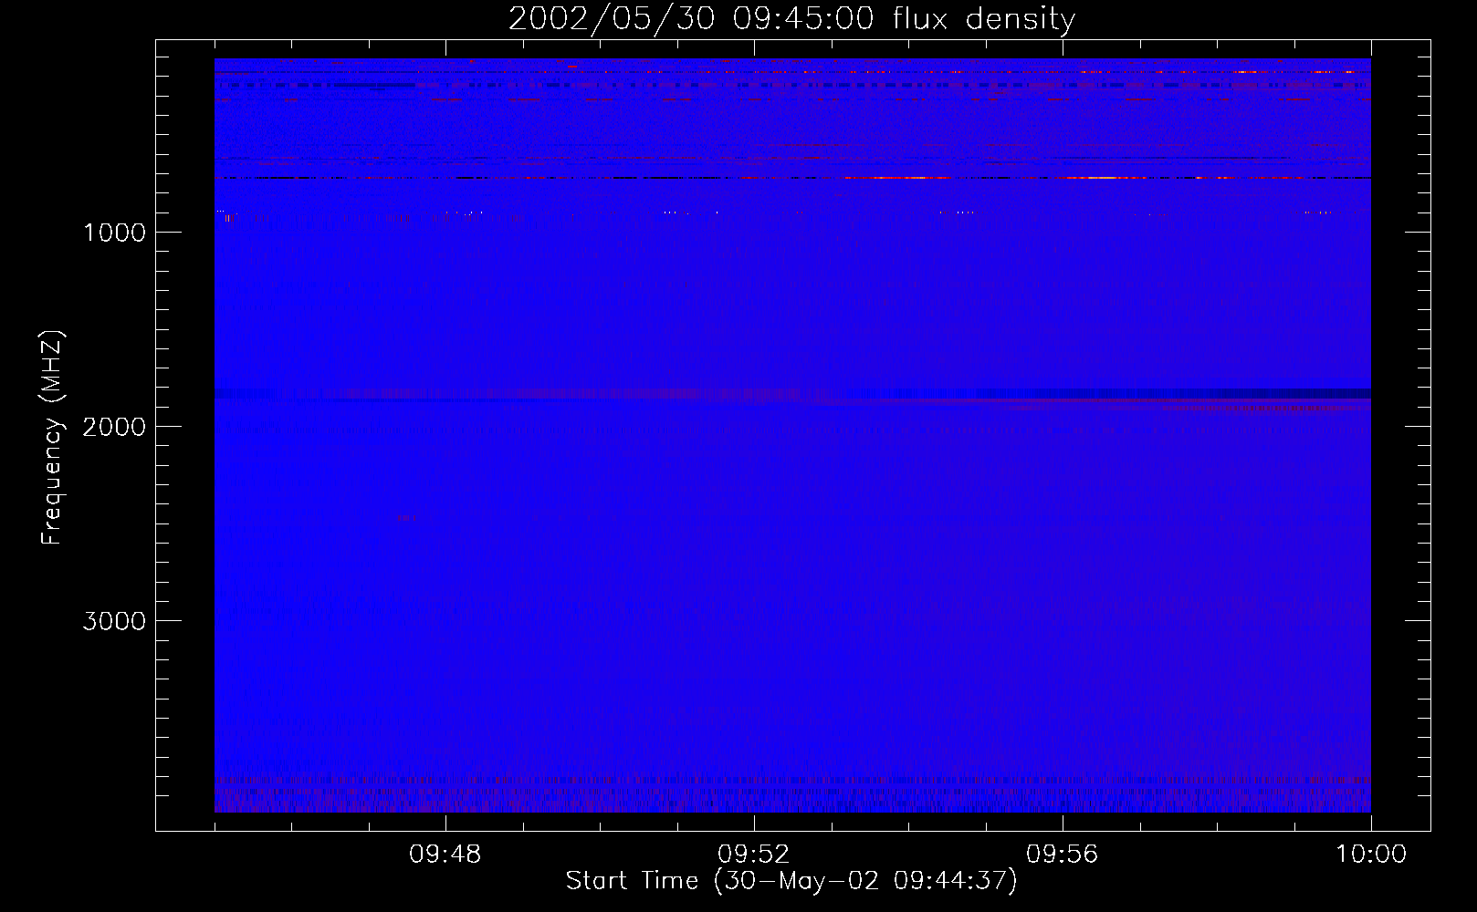This screenshot has height=912, width=1477.
Task: Click the 09:56 time tick label
Action: click(1063, 855)
